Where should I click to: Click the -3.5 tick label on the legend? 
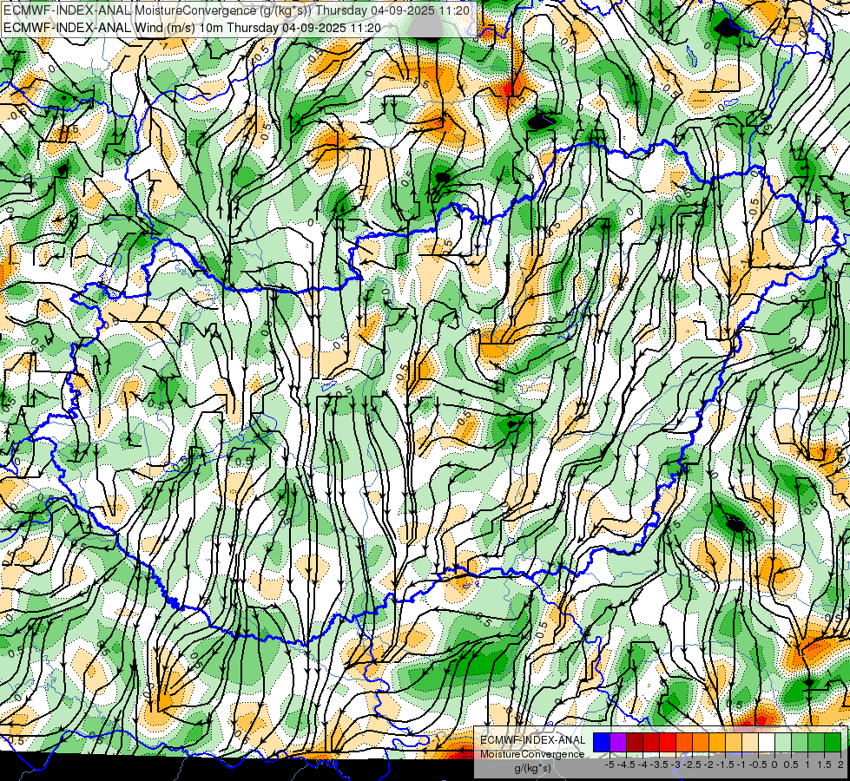pos(659,765)
